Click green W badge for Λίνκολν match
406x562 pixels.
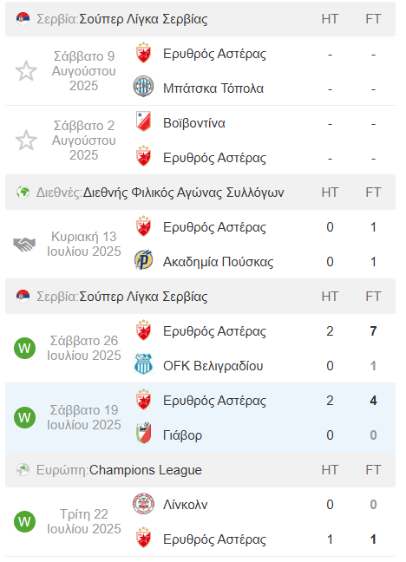(24, 521)
